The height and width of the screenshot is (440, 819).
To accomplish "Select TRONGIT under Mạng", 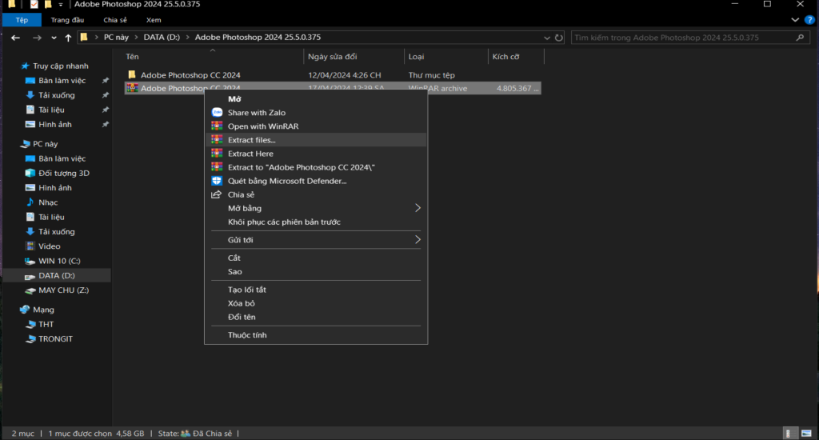I will tap(55, 338).
